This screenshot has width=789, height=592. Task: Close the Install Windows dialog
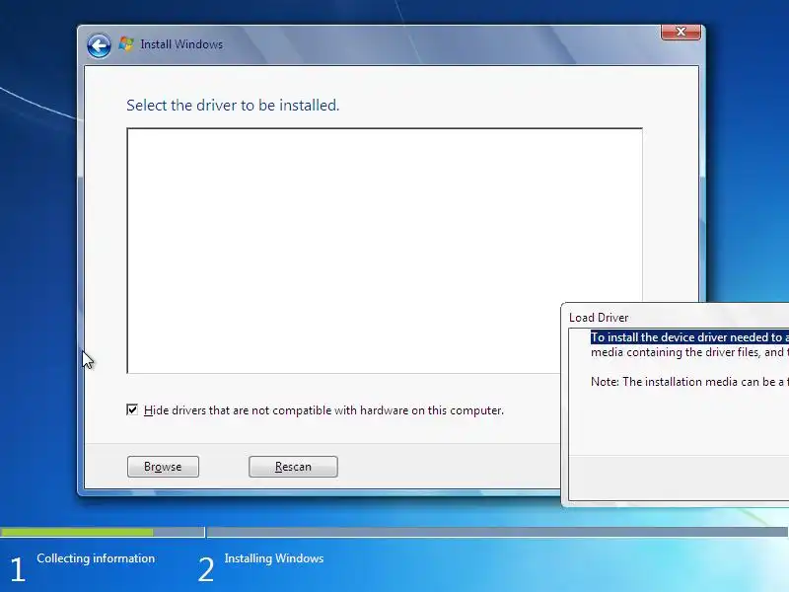(681, 32)
